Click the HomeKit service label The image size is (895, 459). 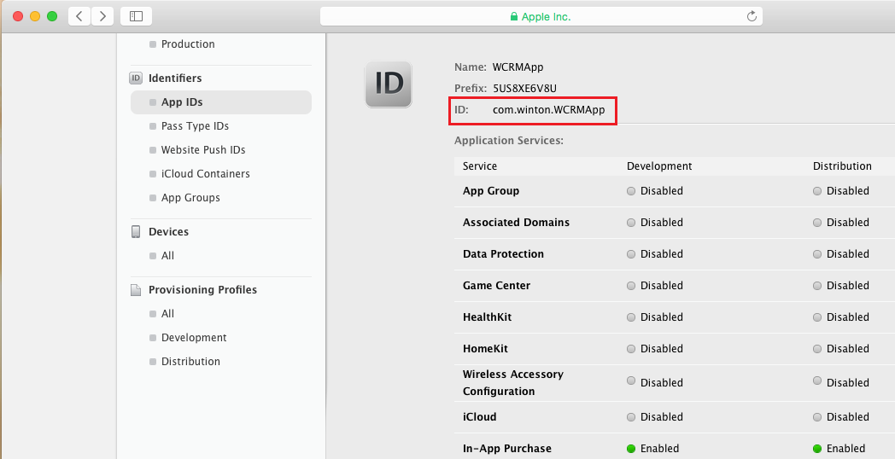click(485, 348)
